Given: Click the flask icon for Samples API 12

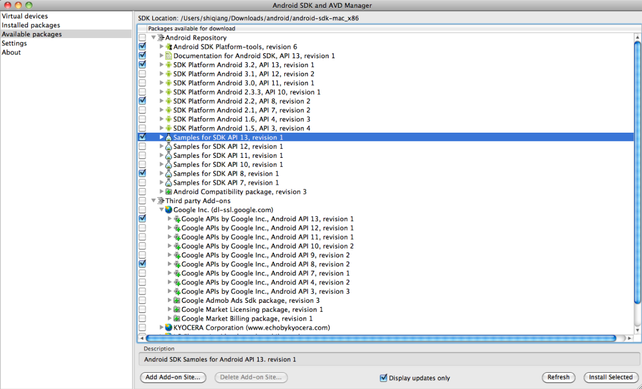Looking at the screenshot, I should [168, 146].
